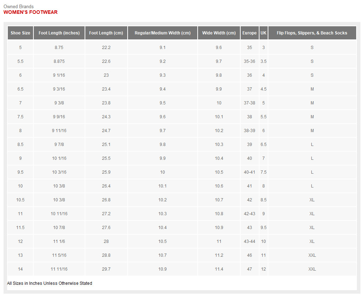Select the Shoe Size column header

click(20, 33)
